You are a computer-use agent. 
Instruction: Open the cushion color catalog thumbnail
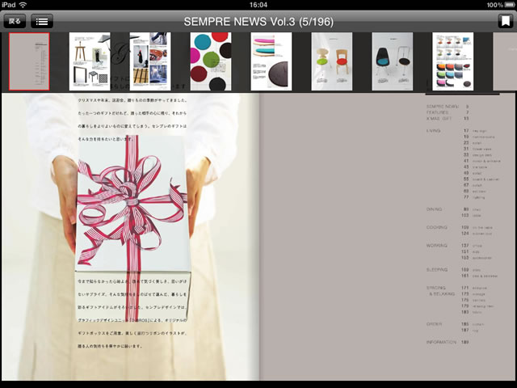[x=452, y=61]
